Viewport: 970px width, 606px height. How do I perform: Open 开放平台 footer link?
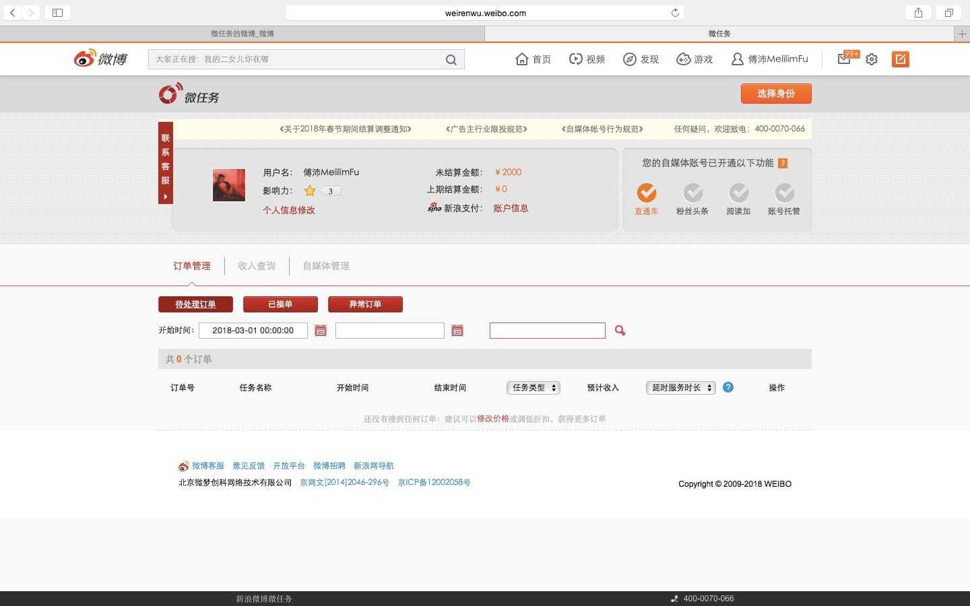[x=289, y=466]
